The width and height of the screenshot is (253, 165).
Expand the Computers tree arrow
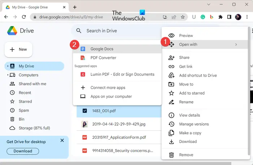click(x=8, y=75)
